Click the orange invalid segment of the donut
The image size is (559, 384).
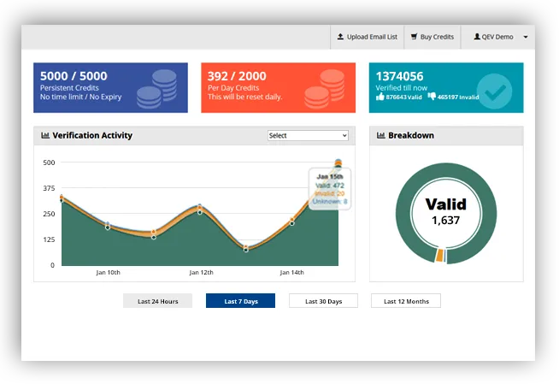(439, 255)
